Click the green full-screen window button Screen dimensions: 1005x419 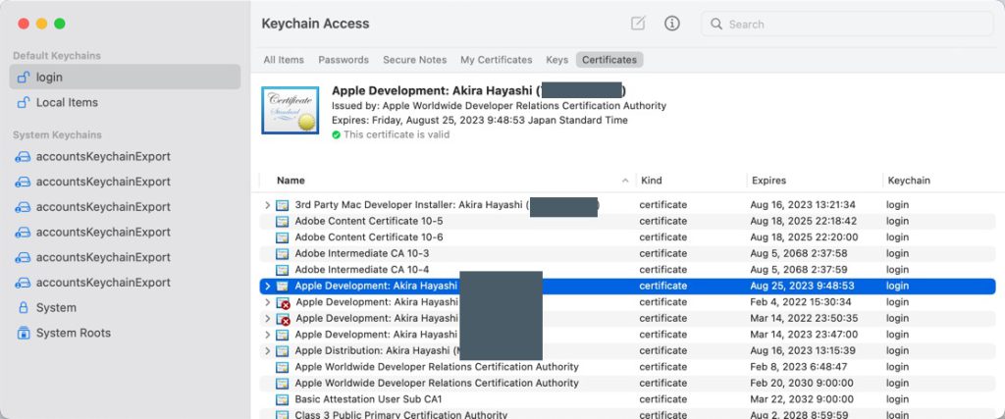60,24
